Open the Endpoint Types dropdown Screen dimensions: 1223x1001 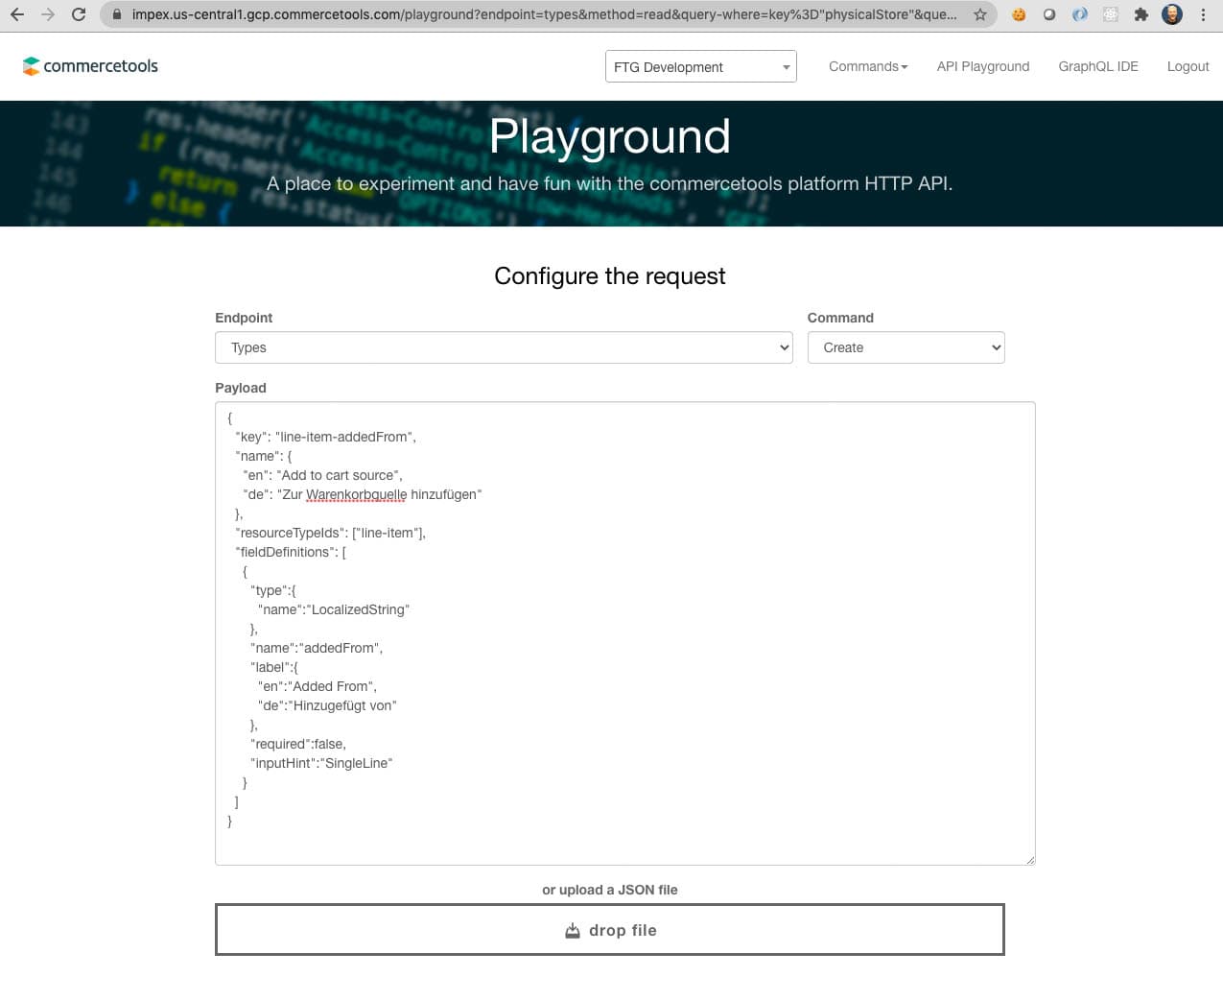pyautogui.click(x=504, y=347)
